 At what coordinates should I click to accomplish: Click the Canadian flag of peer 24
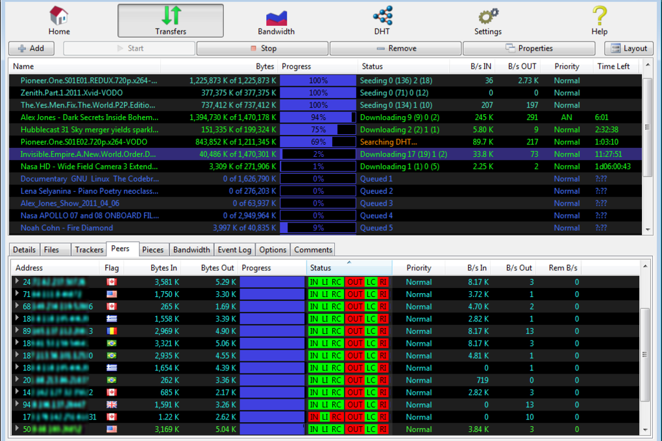point(112,282)
